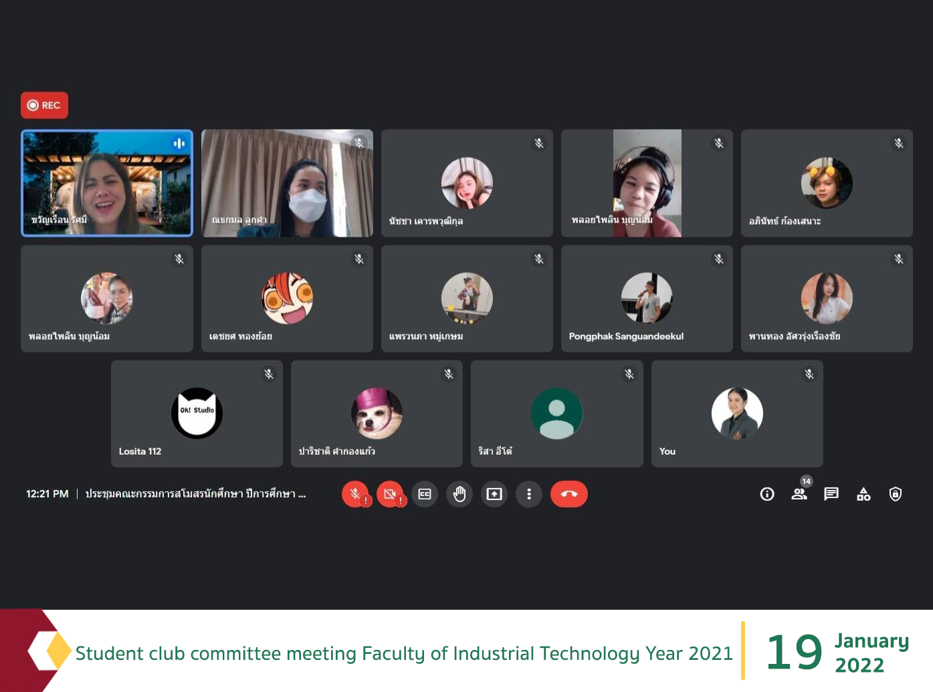Open the Activities panel
Screen dimensions: 933x692
pos(863,494)
